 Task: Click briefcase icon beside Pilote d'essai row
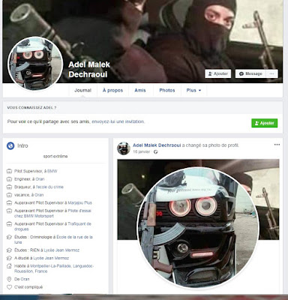pyautogui.click(x=9, y=211)
